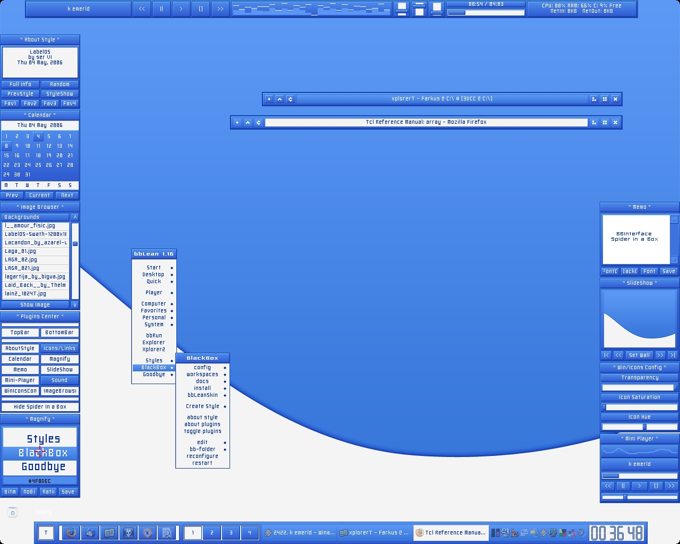Toggle AboutStyle in Plugins Center
Viewport: 680px width, 544px height.
(20, 348)
